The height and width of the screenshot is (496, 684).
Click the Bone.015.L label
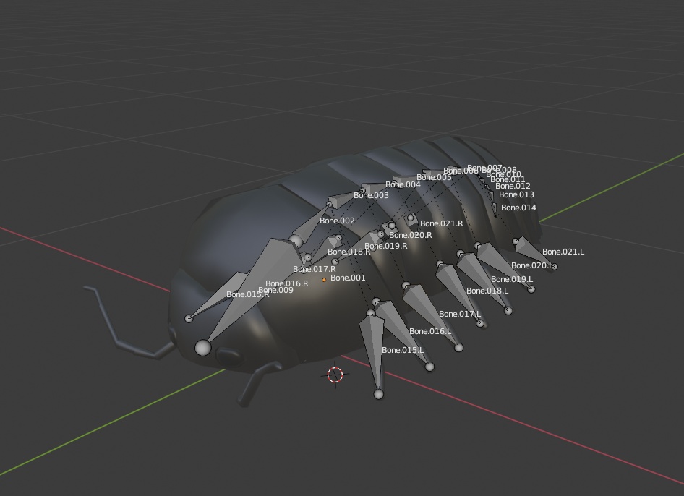click(x=403, y=350)
